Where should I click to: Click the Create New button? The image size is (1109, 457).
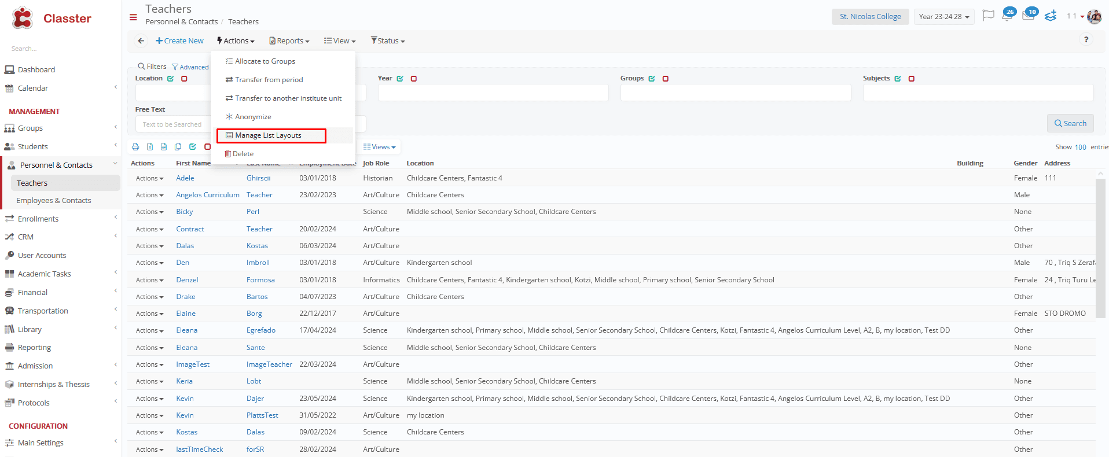(x=179, y=41)
